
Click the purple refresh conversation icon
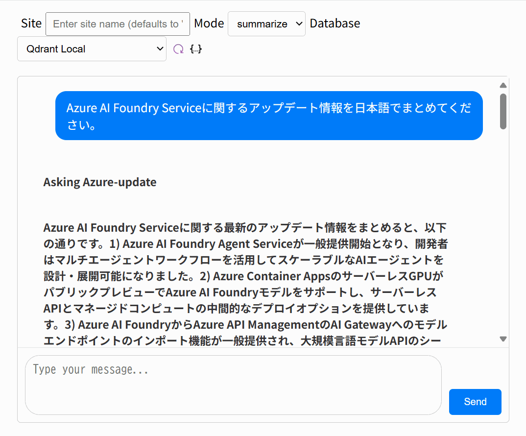tap(178, 49)
